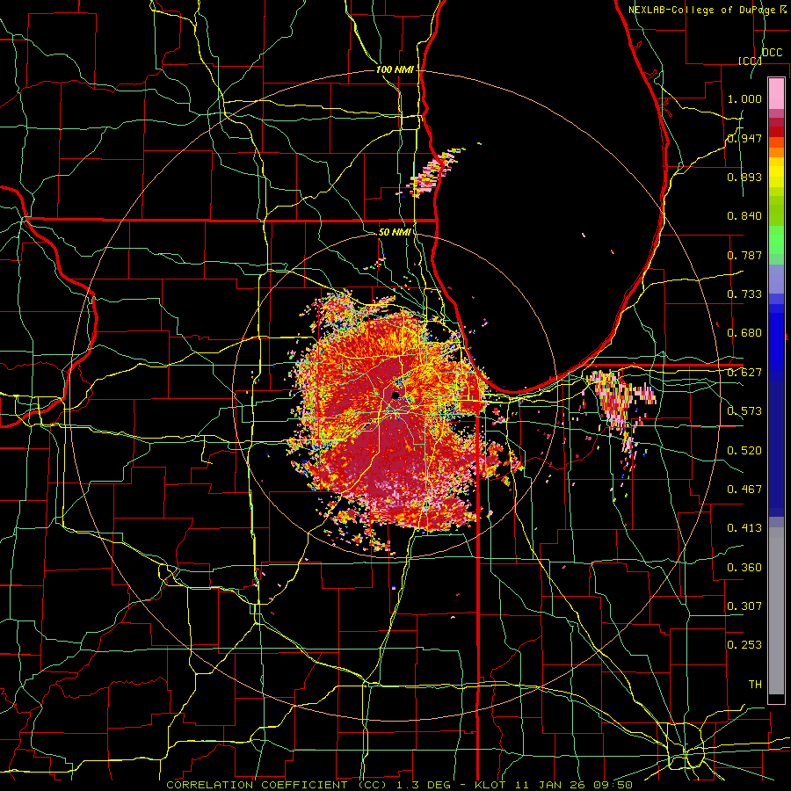Click the bright green segment of the color bar
The height and width of the screenshot is (791, 791).
tap(776, 240)
